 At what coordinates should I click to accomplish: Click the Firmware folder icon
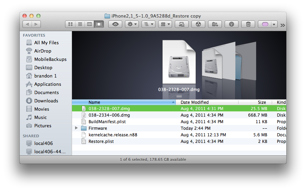(84, 128)
